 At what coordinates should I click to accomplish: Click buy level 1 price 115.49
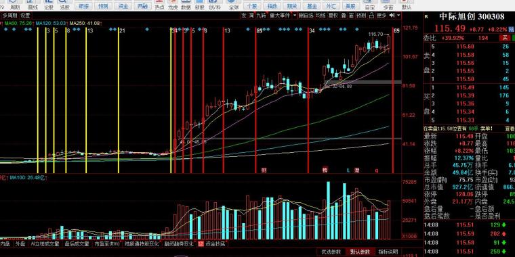pos(465,87)
